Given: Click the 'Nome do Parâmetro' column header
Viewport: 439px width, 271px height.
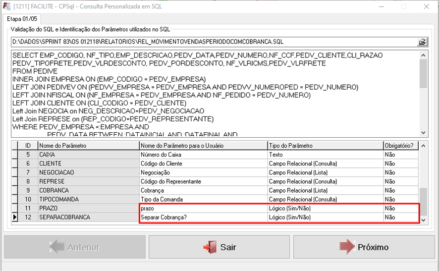Looking at the screenshot, I should click(x=88, y=146).
